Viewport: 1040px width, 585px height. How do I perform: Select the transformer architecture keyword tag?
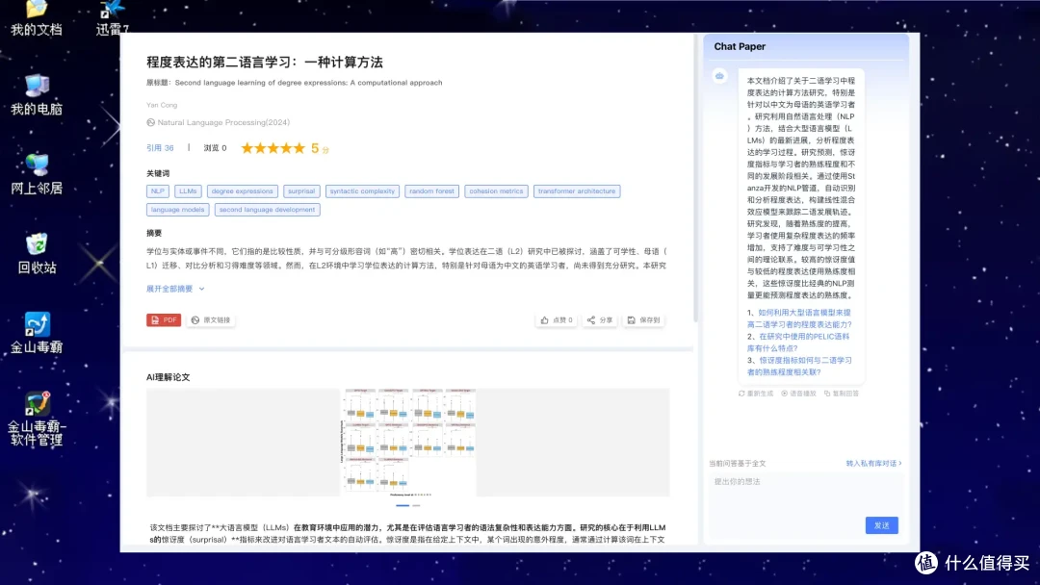pyautogui.click(x=577, y=191)
